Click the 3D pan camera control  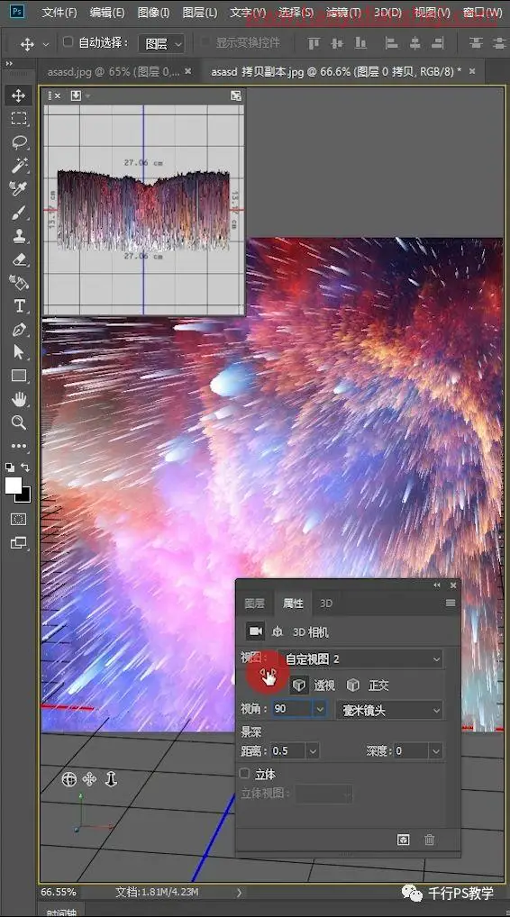[89, 779]
